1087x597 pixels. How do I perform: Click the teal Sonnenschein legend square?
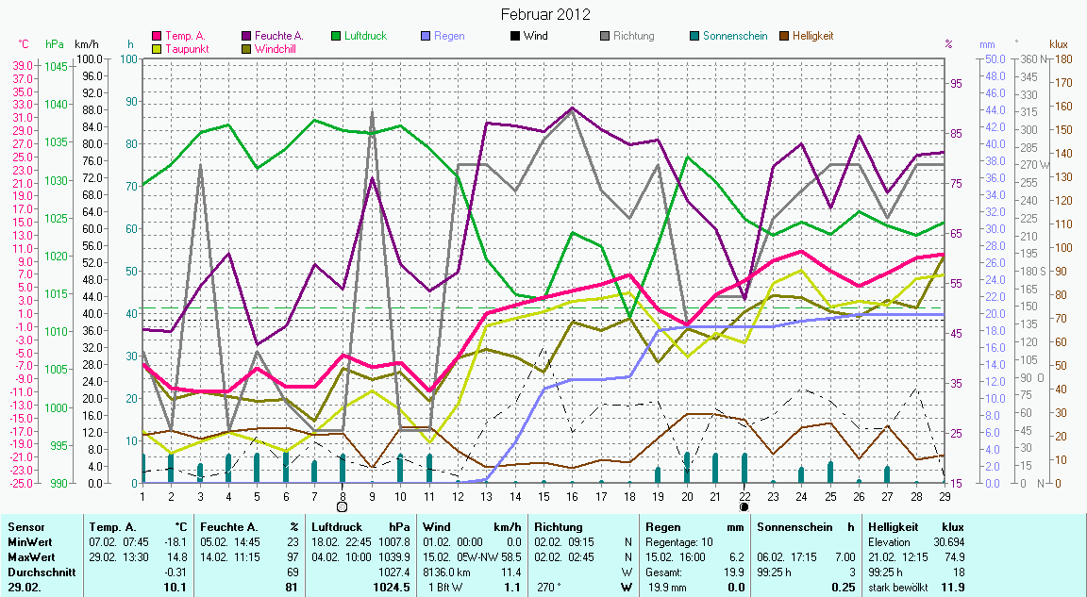[694, 36]
